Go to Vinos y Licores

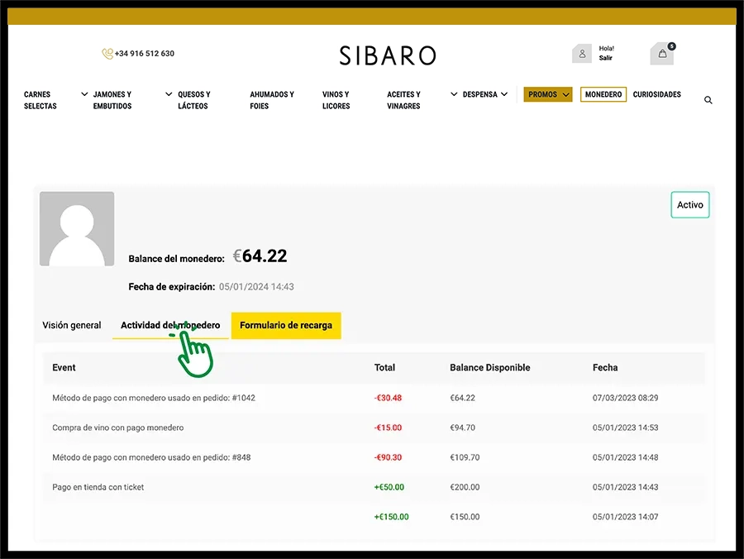[336, 100]
